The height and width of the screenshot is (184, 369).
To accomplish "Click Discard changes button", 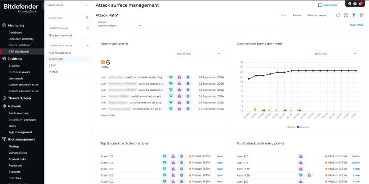I will (x=316, y=15).
